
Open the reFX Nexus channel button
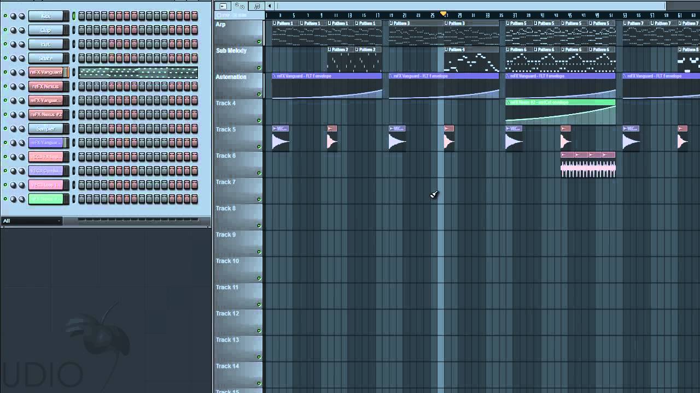click(46, 86)
